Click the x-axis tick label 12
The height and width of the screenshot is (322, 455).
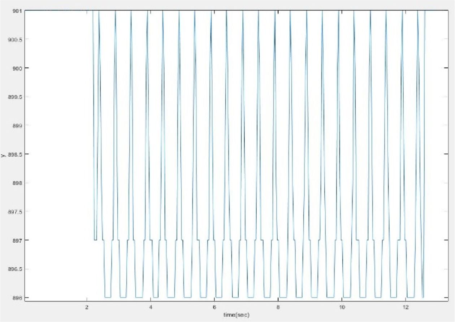point(406,307)
